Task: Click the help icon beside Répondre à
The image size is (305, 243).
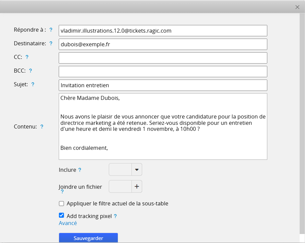Action: coord(51,30)
